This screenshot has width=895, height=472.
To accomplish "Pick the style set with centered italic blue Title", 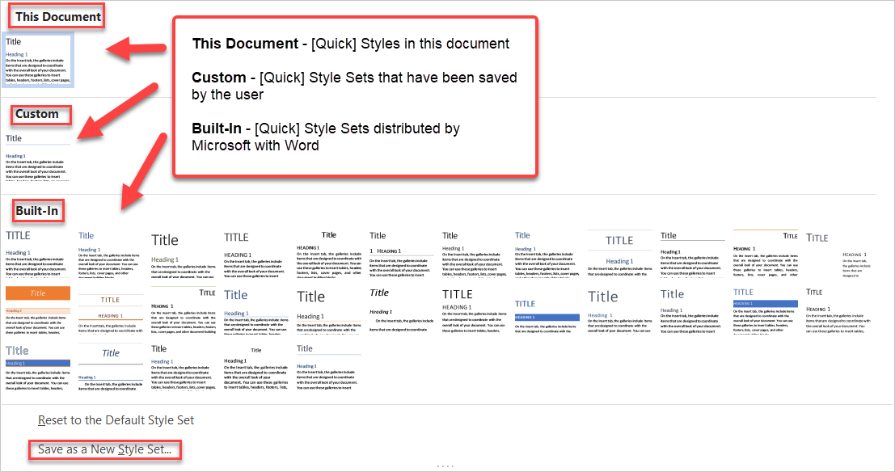I will click(x=111, y=366).
